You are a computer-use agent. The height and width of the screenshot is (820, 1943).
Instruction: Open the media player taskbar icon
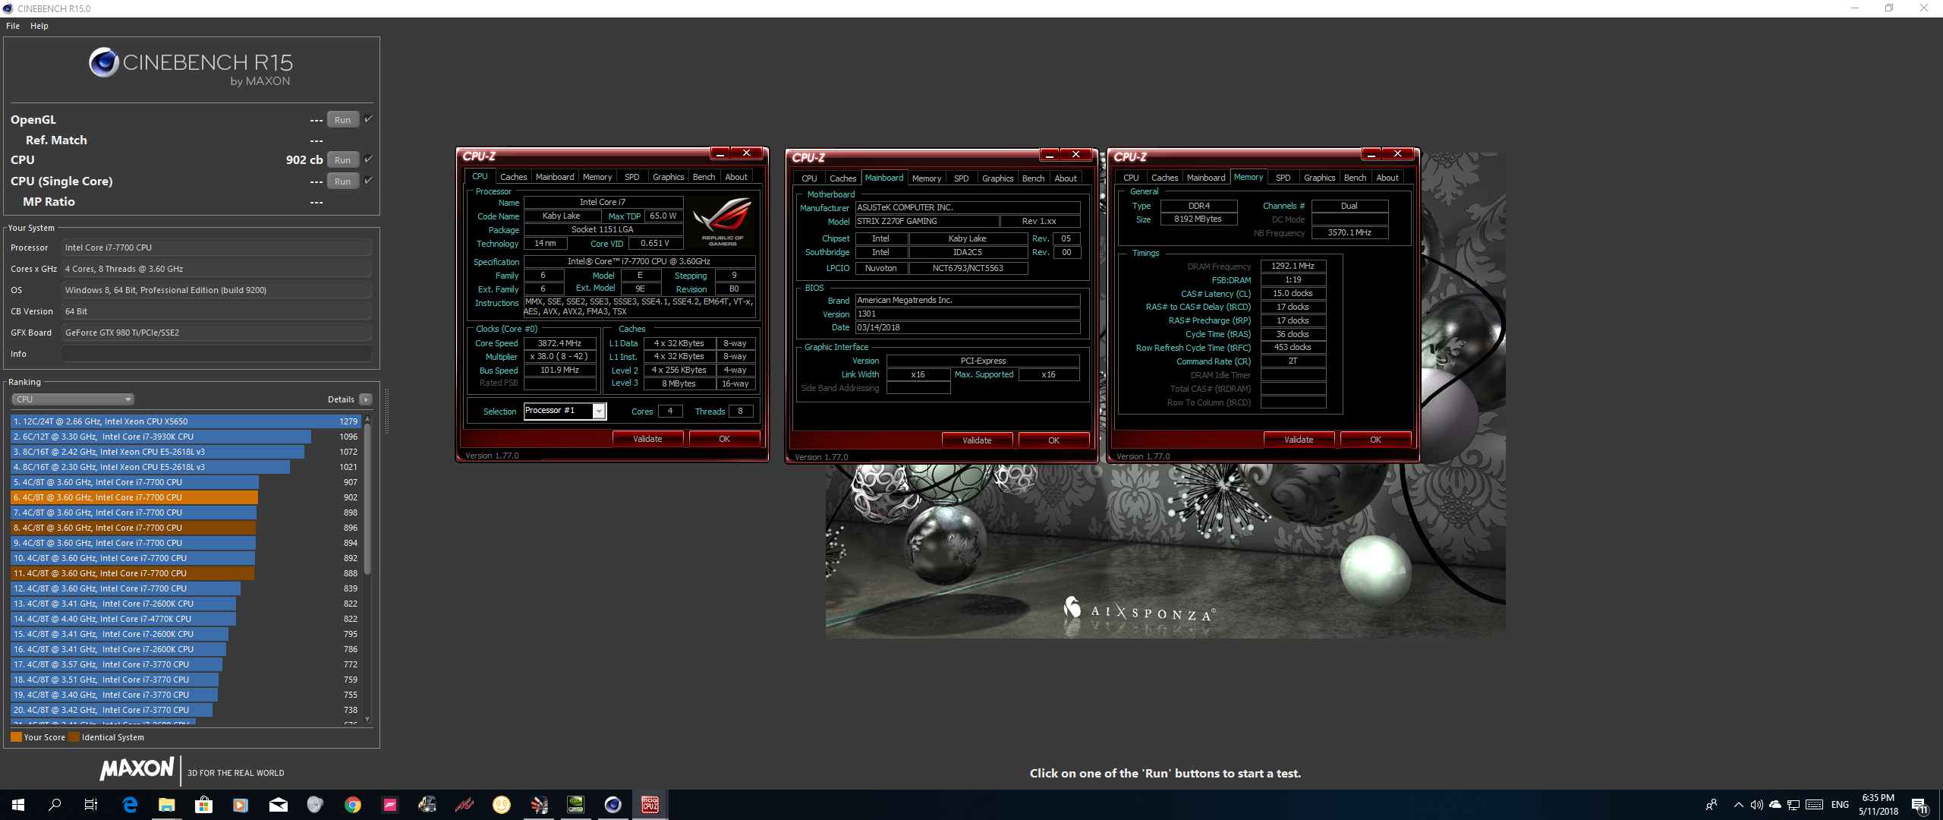click(241, 805)
